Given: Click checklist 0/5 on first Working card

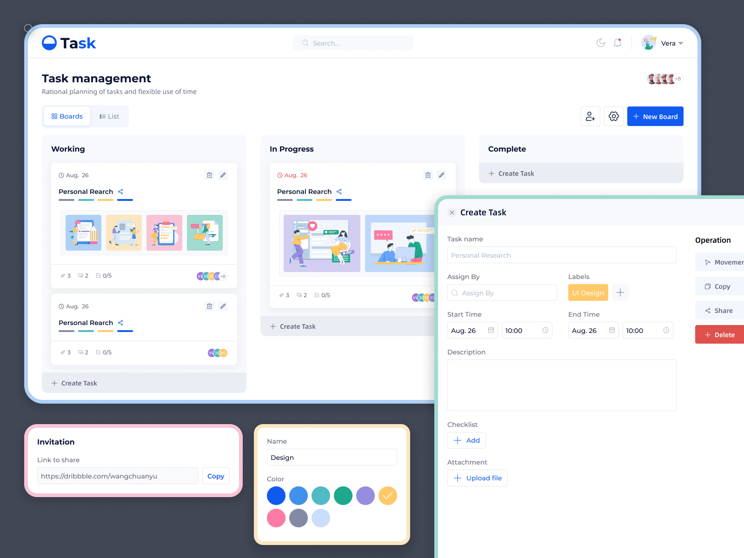Looking at the screenshot, I should pyautogui.click(x=104, y=276).
